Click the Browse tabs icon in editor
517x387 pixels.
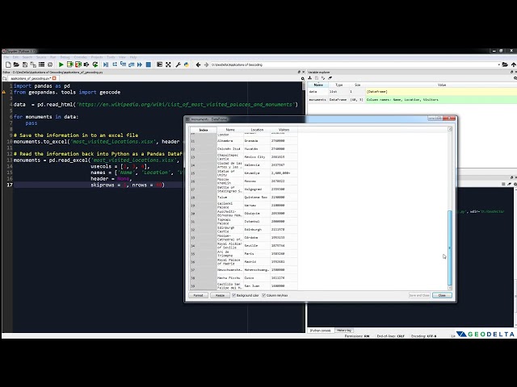click(x=5, y=78)
